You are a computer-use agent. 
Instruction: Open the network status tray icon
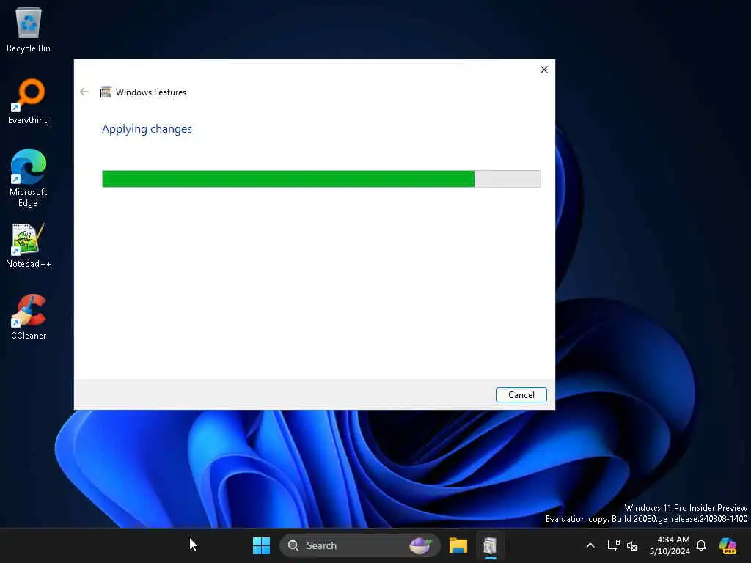click(614, 545)
